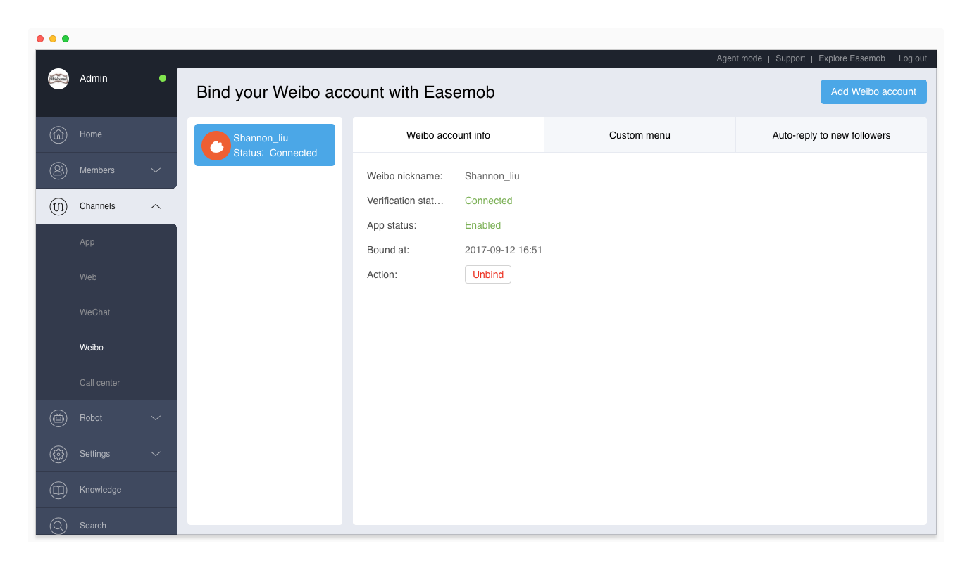Click the green online status dot
The height and width of the screenshot is (570, 972).
click(x=163, y=78)
